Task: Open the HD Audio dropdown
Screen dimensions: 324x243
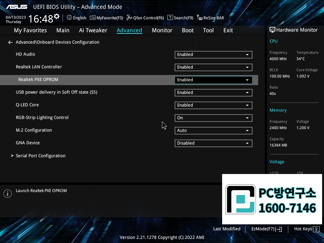Action: pyautogui.click(x=214, y=54)
